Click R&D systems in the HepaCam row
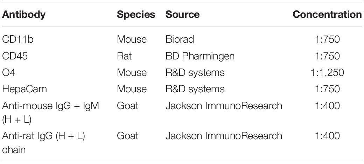 [x=195, y=89]
